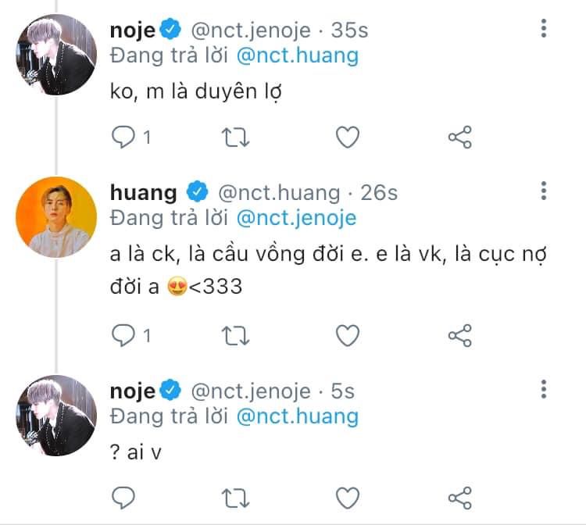
Task: Open @nct.huang mention in first tweet
Action: point(298,56)
